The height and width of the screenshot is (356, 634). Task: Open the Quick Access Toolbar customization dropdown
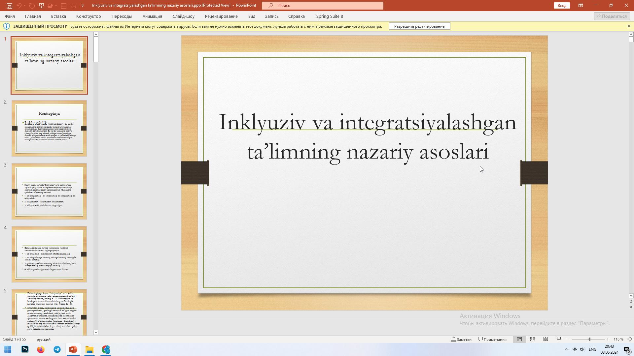tap(82, 5)
